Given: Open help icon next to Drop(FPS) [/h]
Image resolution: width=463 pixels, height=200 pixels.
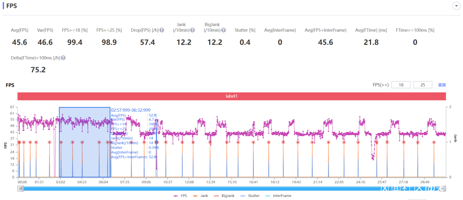Looking at the screenshot, I should pyautogui.click(x=162, y=30).
